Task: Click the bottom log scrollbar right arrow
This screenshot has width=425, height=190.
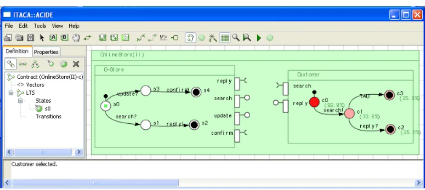Action: pos(418,183)
